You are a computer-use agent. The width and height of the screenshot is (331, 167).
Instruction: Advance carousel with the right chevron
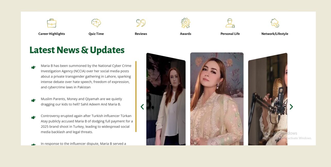pos(291,107)
